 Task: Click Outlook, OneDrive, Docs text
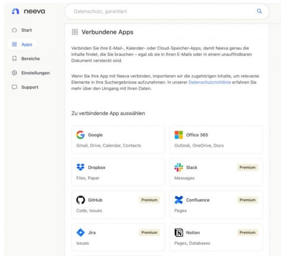coord(199,145)
